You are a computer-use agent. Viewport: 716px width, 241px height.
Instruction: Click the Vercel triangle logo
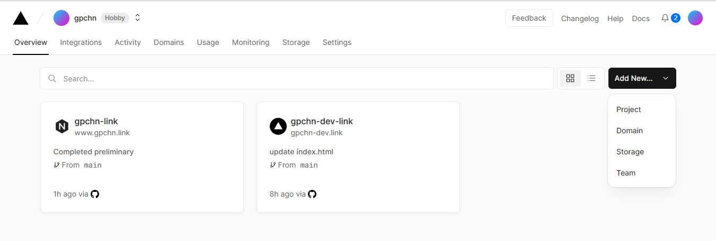coord(21,18)
